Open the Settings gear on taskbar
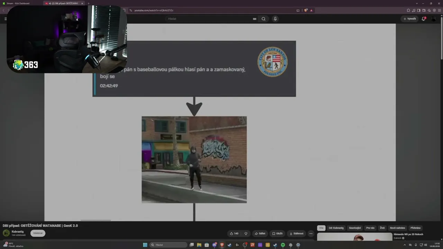This screenshot has width=443, height=249. click(298, 245)
